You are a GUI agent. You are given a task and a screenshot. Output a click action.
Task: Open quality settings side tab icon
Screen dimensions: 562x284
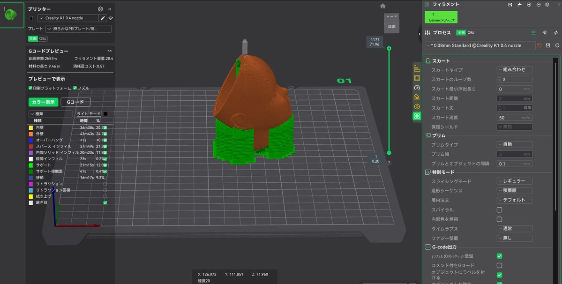tap(417, 68)
